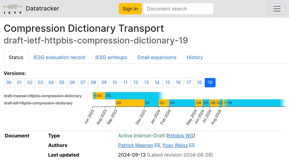Select version 13 in the version pager
Viewport: 289px width, 162px height.
146,82
